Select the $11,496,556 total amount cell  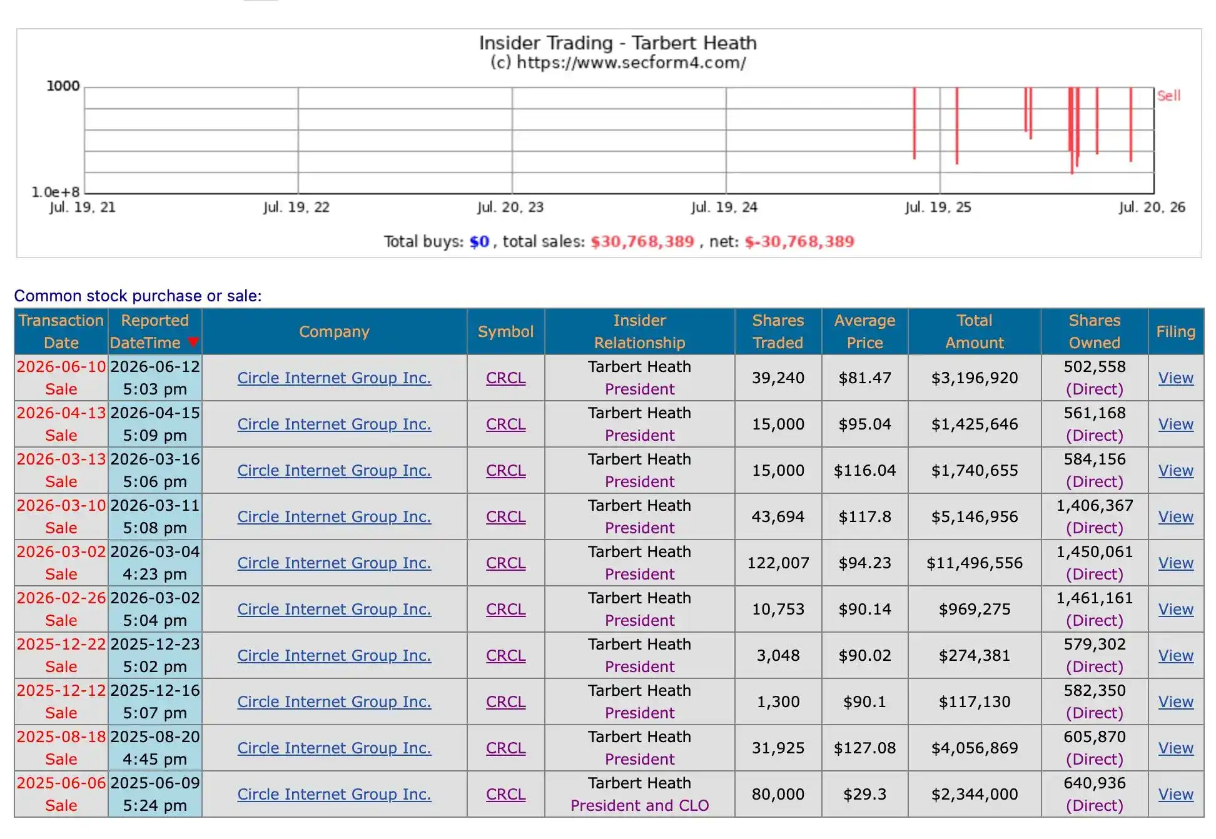(x=974, y=563)
